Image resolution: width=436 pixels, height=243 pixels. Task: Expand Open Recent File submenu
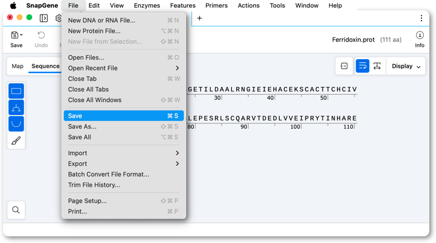pos(123,68)
